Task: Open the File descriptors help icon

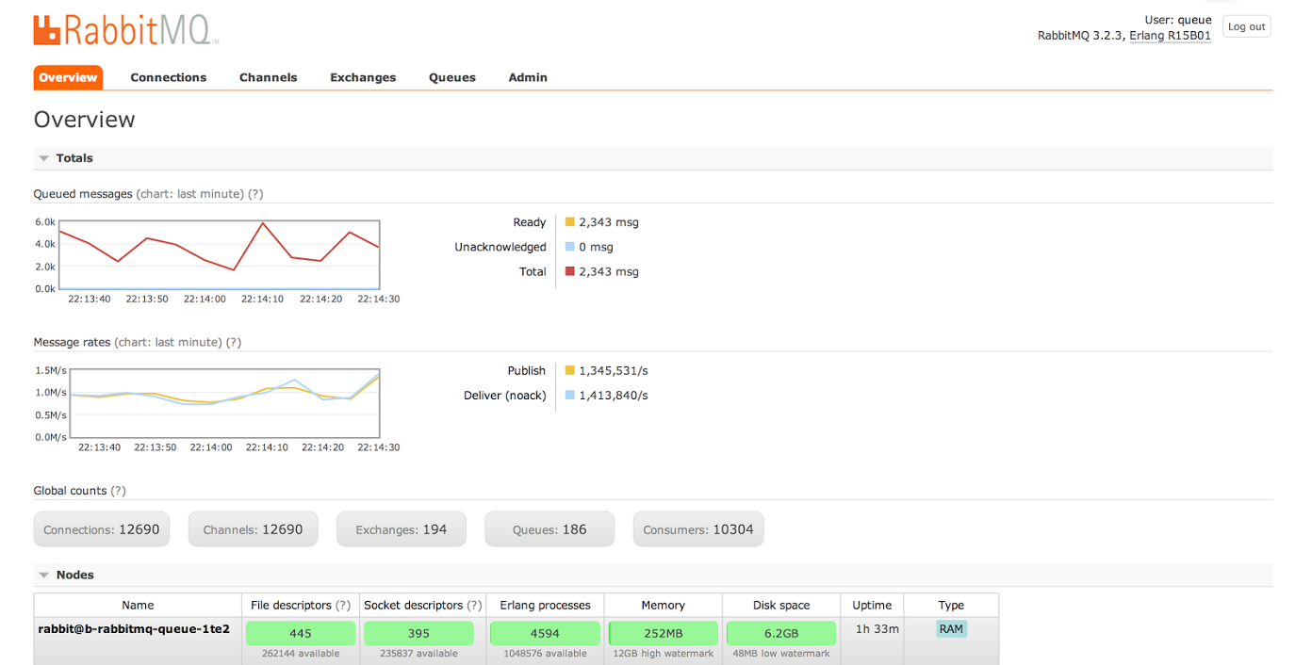Action: point(341,605)
